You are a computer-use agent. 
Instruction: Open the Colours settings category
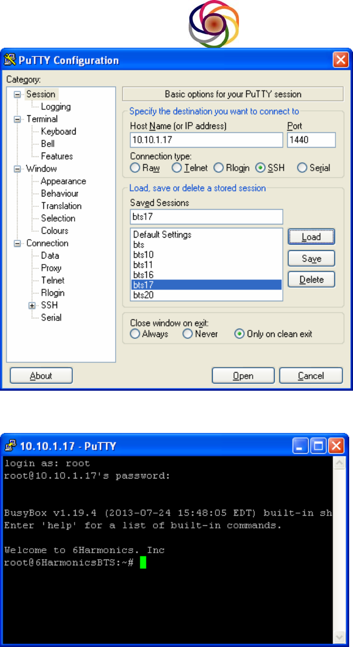(54, 230)
